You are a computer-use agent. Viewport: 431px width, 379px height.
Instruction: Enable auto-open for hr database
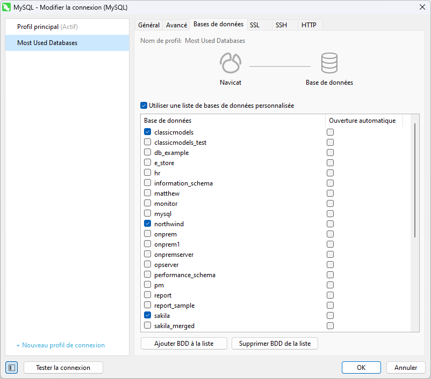(330, 173)
